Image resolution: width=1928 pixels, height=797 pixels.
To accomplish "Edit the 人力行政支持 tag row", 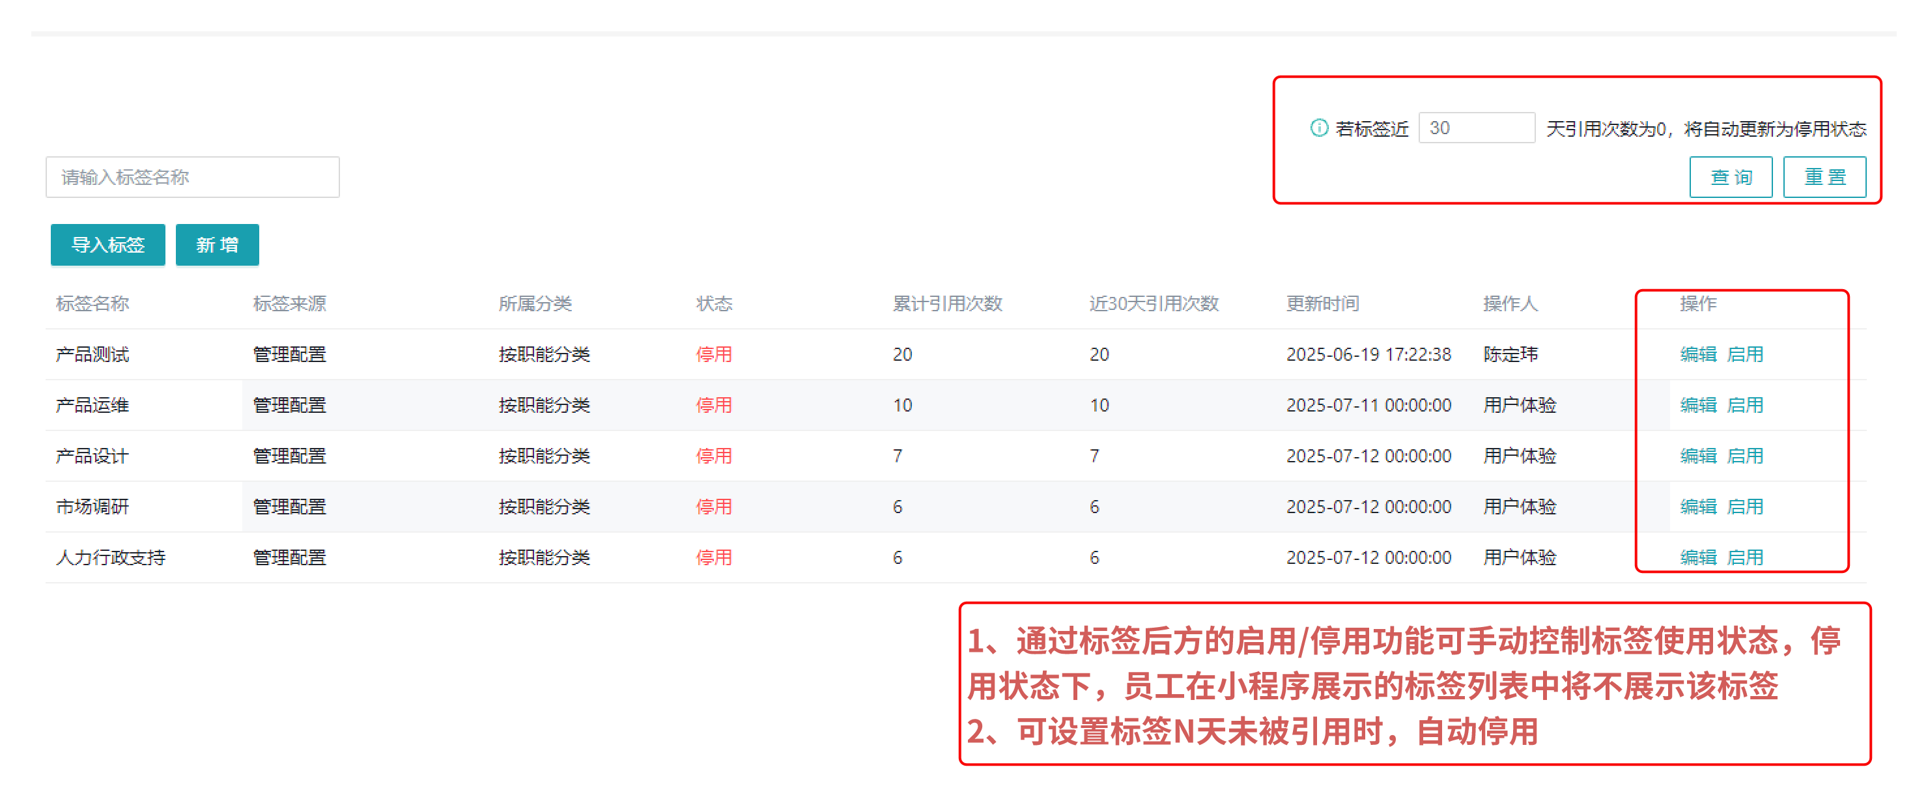I will [1697, 557].
